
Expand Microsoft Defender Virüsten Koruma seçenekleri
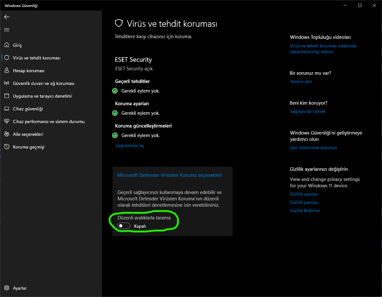169,175
